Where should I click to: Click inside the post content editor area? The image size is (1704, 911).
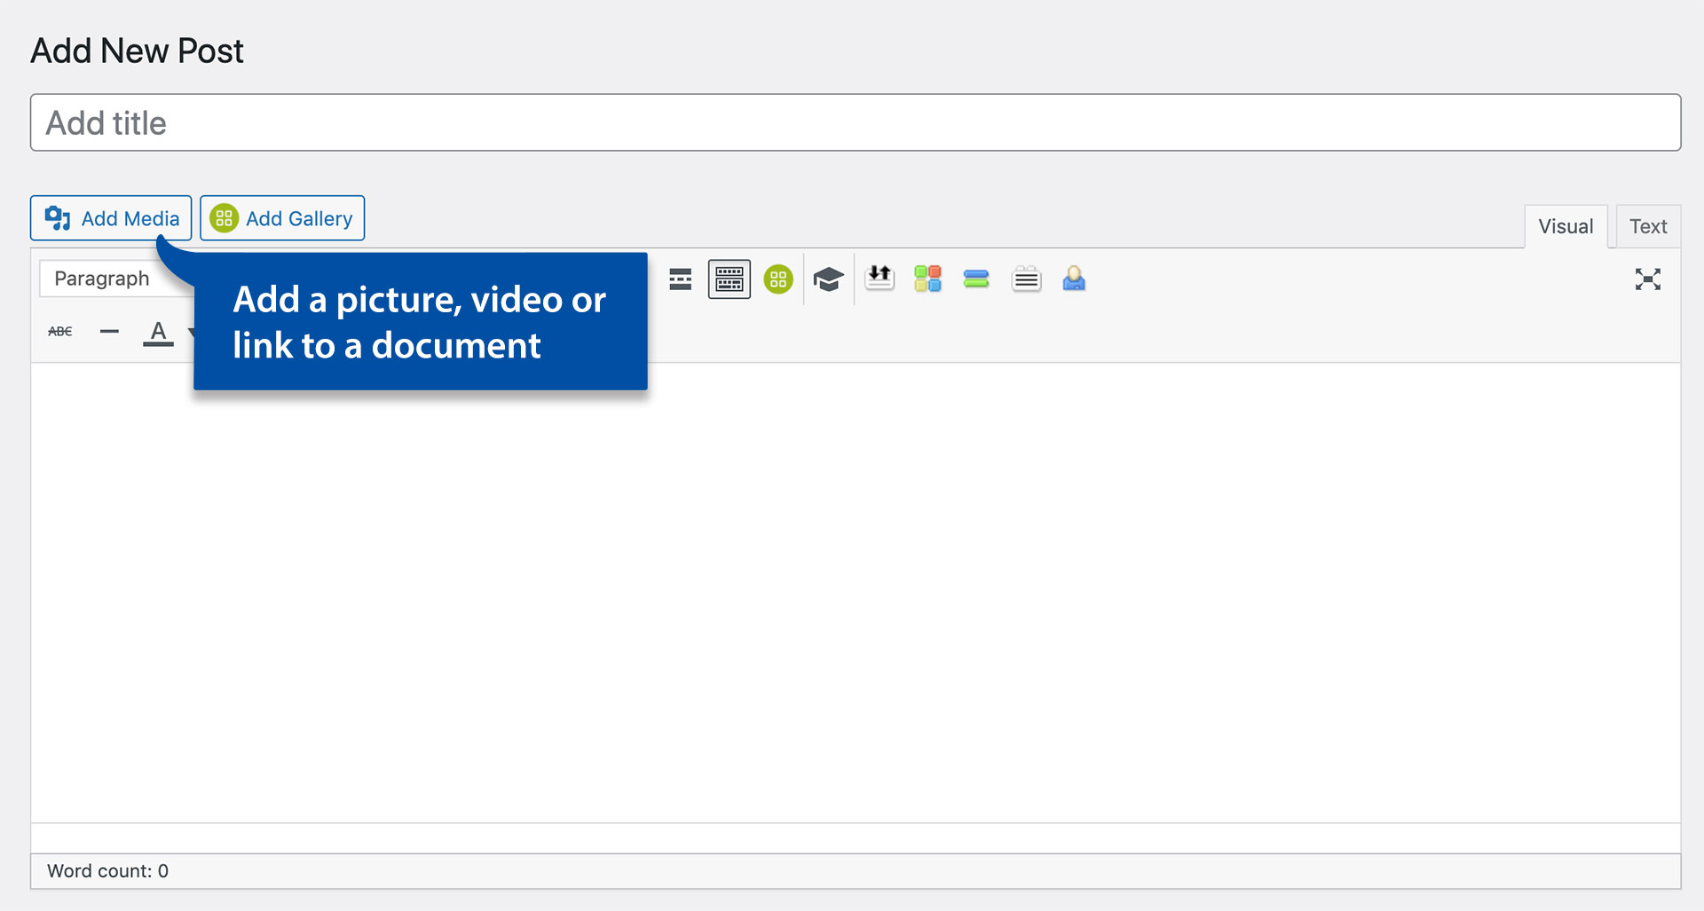coord(856,593)
